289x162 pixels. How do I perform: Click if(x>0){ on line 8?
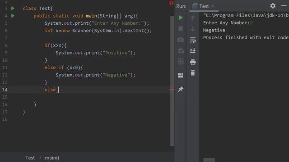[x=56, y=45]
